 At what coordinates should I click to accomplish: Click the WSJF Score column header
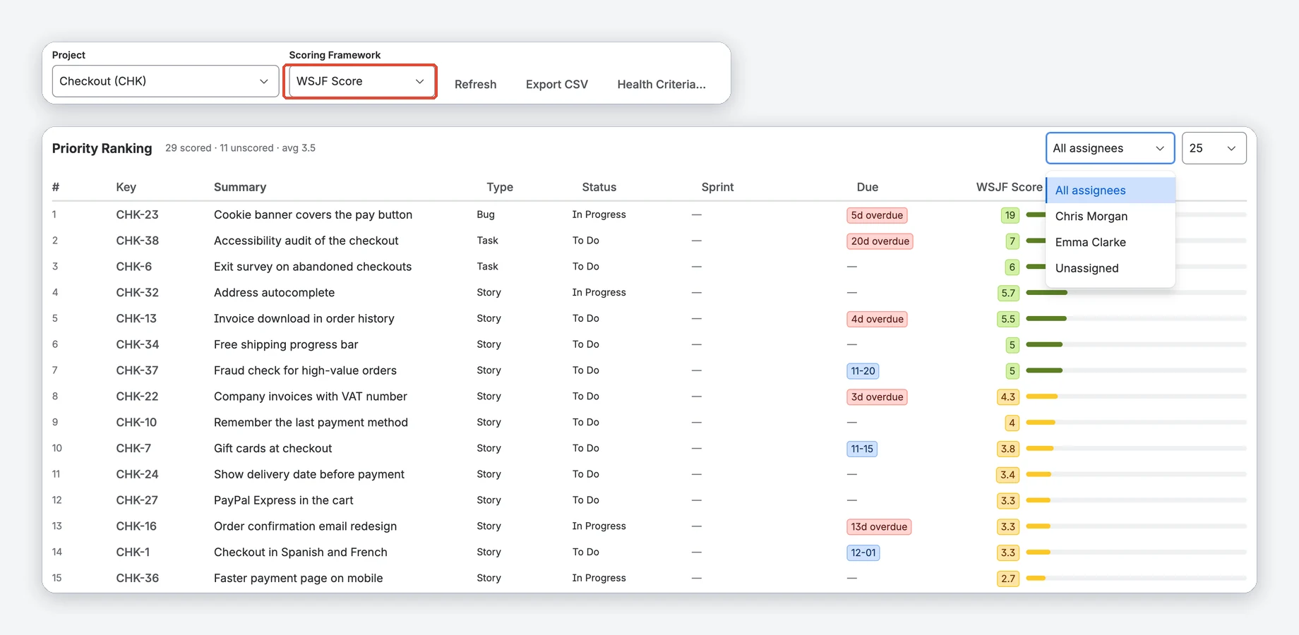click(x=1009, y=187)
